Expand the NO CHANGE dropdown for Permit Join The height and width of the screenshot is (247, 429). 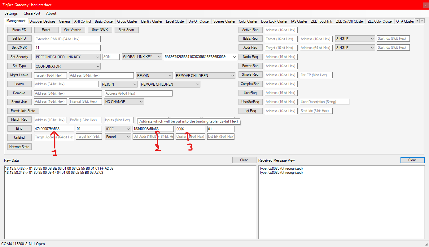[141, 102]
